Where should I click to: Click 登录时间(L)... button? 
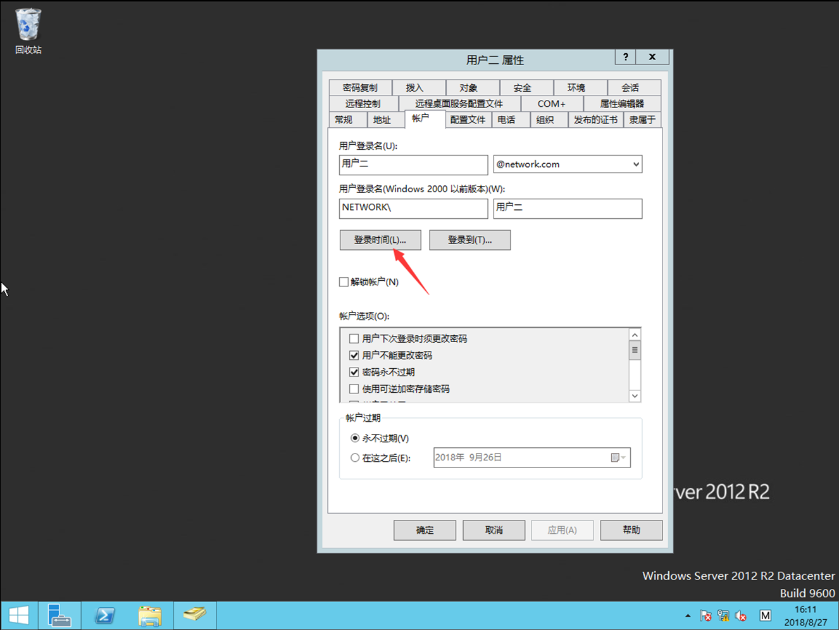click(x=380, y=240)
